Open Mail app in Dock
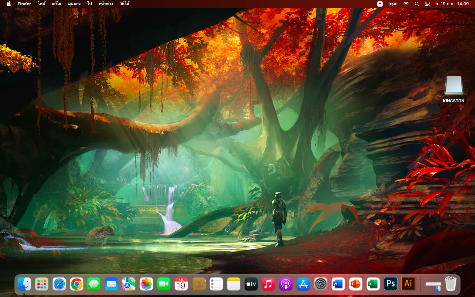475x297 pixels. [x=111, y=284]
